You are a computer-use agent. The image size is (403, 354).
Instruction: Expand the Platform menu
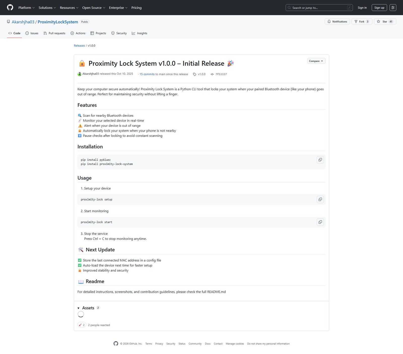(26, 8)
